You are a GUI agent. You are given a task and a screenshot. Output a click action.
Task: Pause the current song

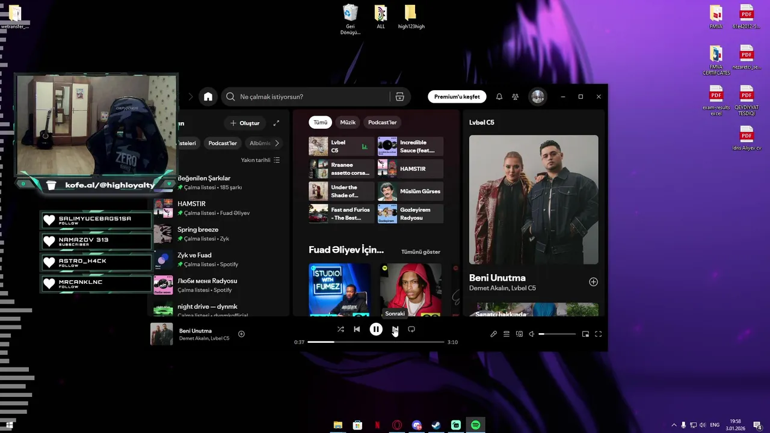(x=376, y=329)
